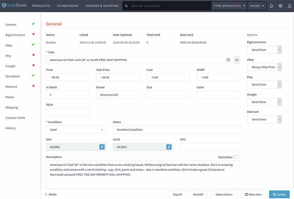Open the TYPE (PRODUCTS) dropdown

pyautogui.click(x=229, y=6)
